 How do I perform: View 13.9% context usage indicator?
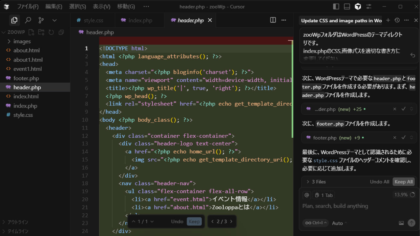[x=404, y=195]
